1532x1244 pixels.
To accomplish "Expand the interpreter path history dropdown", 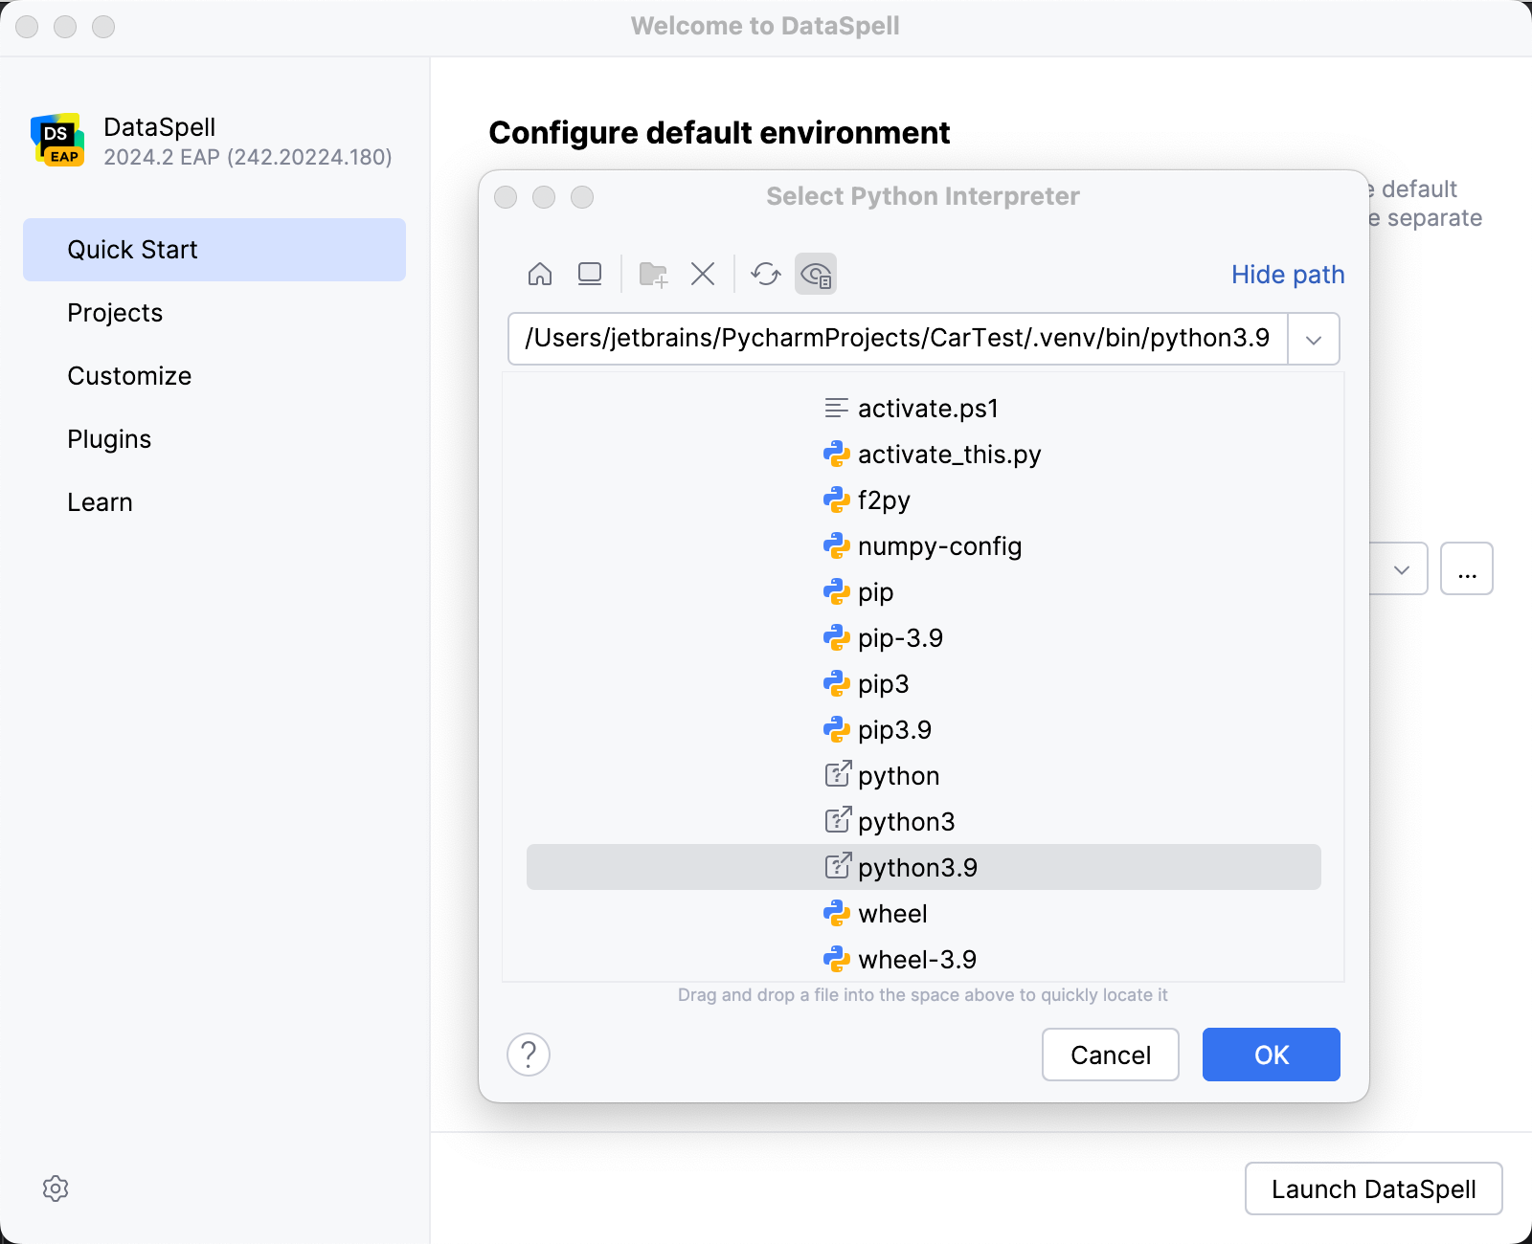I will tap(1313, 339).
